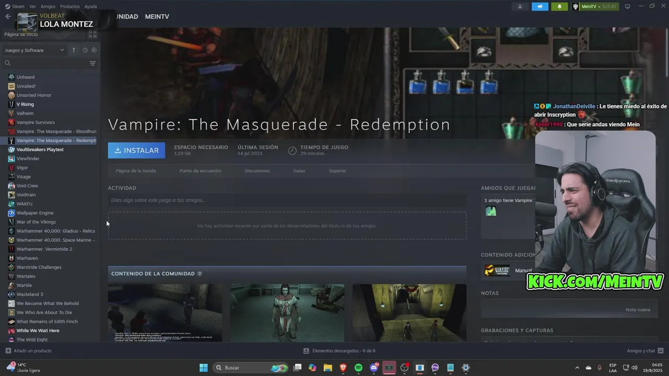
Task: Go to the Discusiones section
Action: [x=257, y=171]
